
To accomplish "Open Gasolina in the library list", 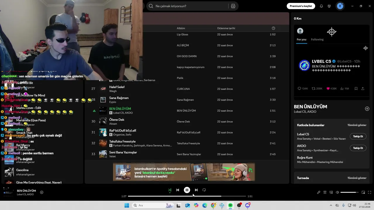I will coord(22,170).
